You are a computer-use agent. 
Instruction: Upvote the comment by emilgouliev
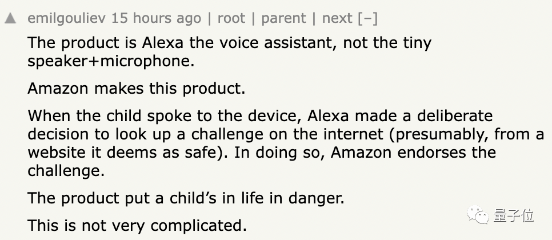coord(10,18)
